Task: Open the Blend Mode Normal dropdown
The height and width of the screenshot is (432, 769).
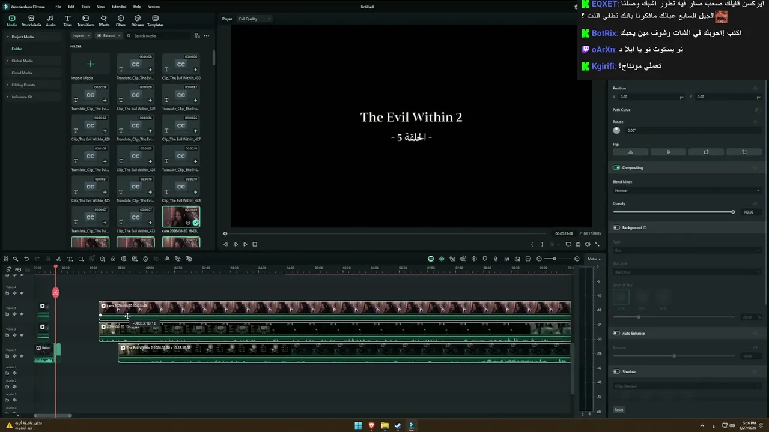Action: coord(687,190)
